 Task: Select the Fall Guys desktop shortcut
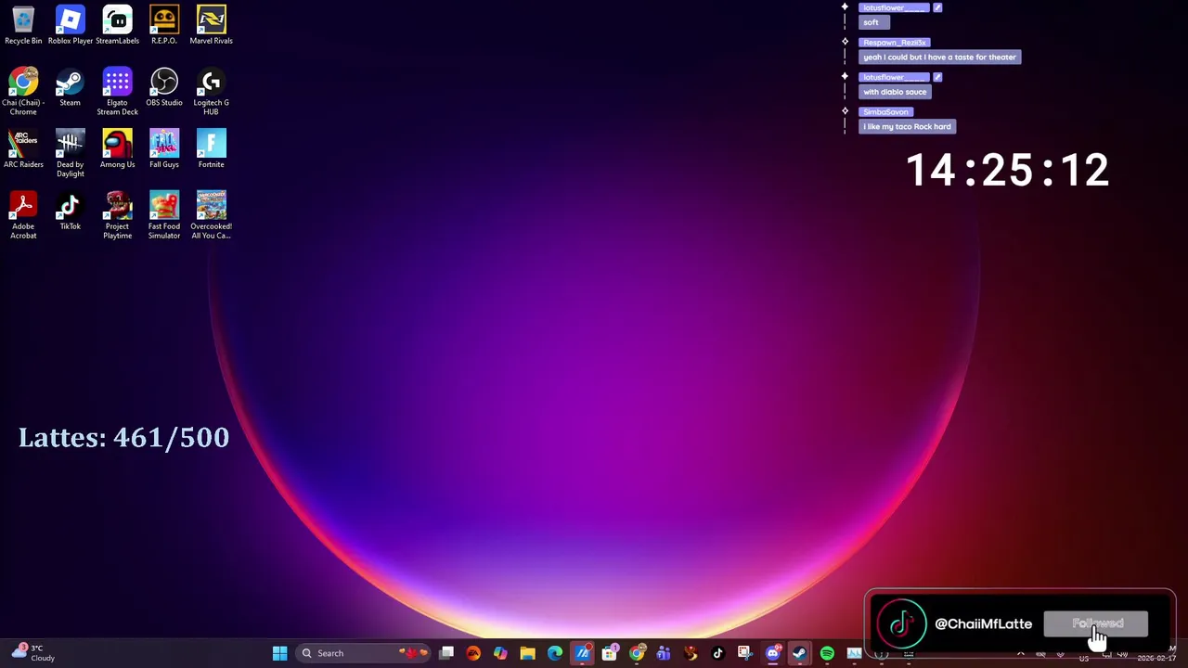(164, 148)
